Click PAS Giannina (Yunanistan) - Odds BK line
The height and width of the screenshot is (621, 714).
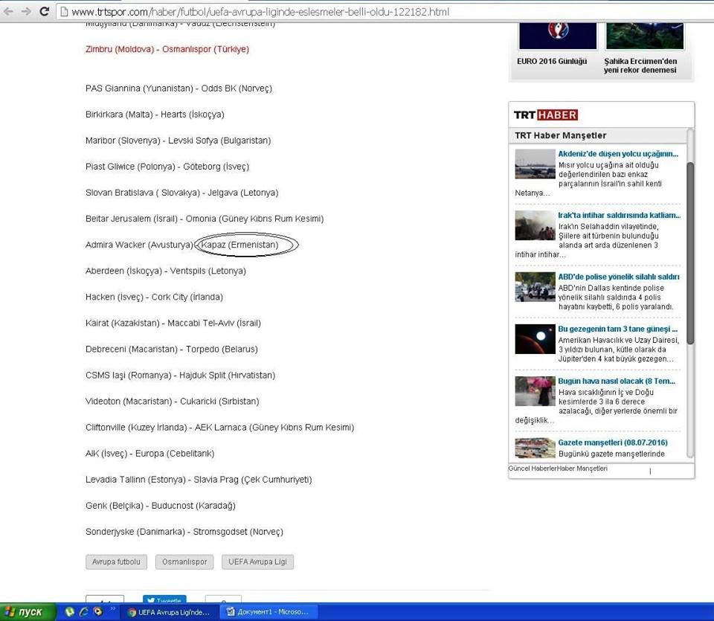click(x=178, y=89)
